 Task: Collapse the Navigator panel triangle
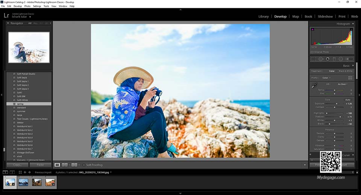click(x=8, y=23)
